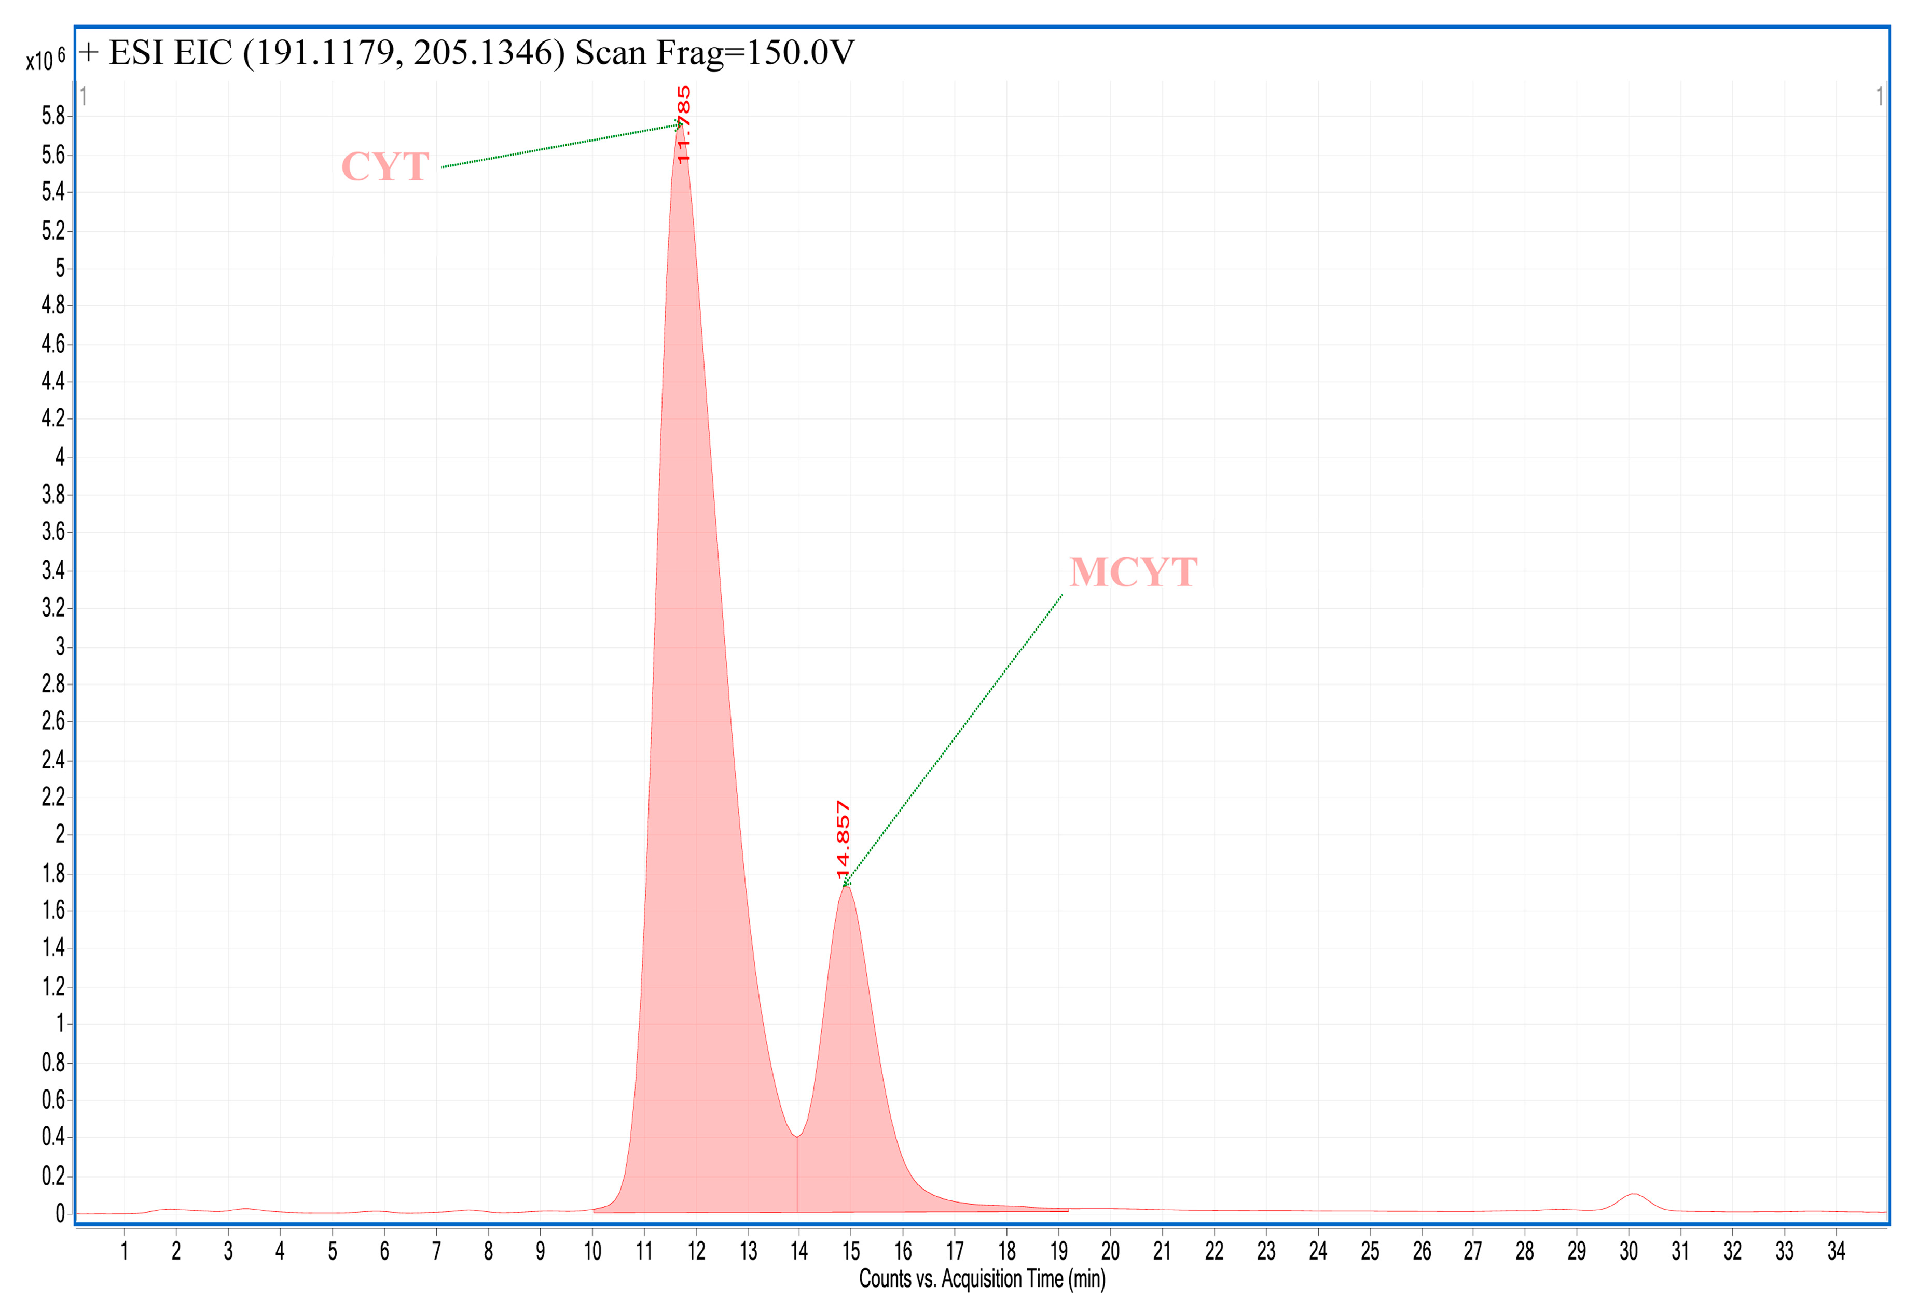Click the green dotted arrow pointing from MCYT
1918x1314 pixels.
pyautogui.click(x=953, y=740)
